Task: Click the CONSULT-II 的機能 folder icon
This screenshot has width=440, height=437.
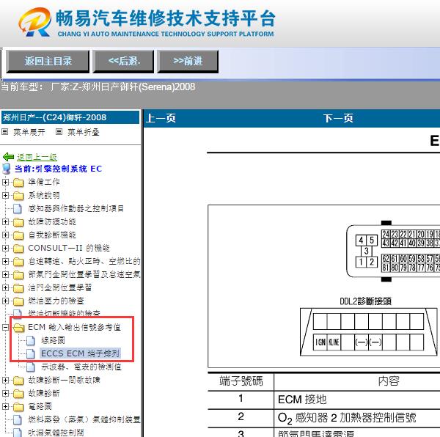Action: (x=18, y=249)
